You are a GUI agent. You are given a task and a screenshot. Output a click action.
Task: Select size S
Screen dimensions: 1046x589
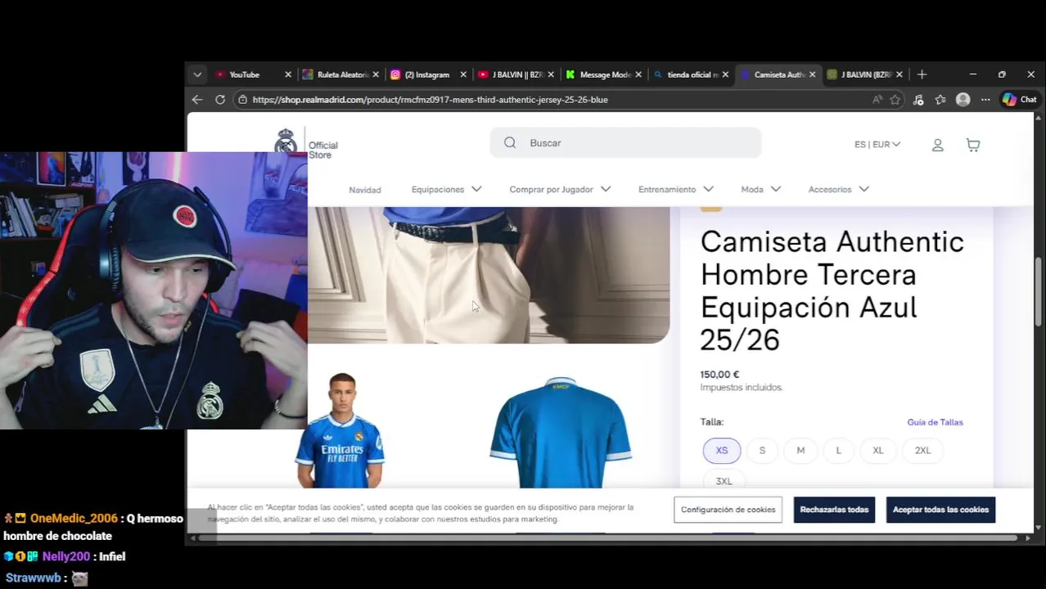click(762, 451)
